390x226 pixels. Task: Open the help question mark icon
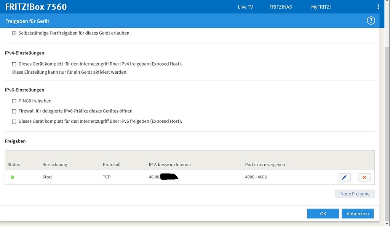(x=371, y=21)
